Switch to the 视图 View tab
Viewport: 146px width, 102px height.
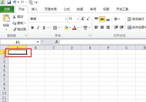[x=106, y=9]
